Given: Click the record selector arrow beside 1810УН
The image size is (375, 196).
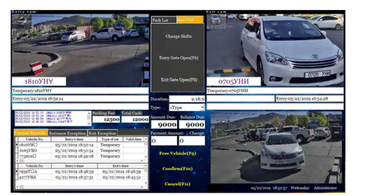Looking at the screenshot, I should (17, 145).
